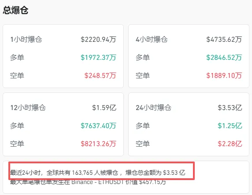Image resolution: width=252 pixels, height=195 pixels.
Task: Click 空单 label in 12小时爆仓 card
Action: pos(17,144)
